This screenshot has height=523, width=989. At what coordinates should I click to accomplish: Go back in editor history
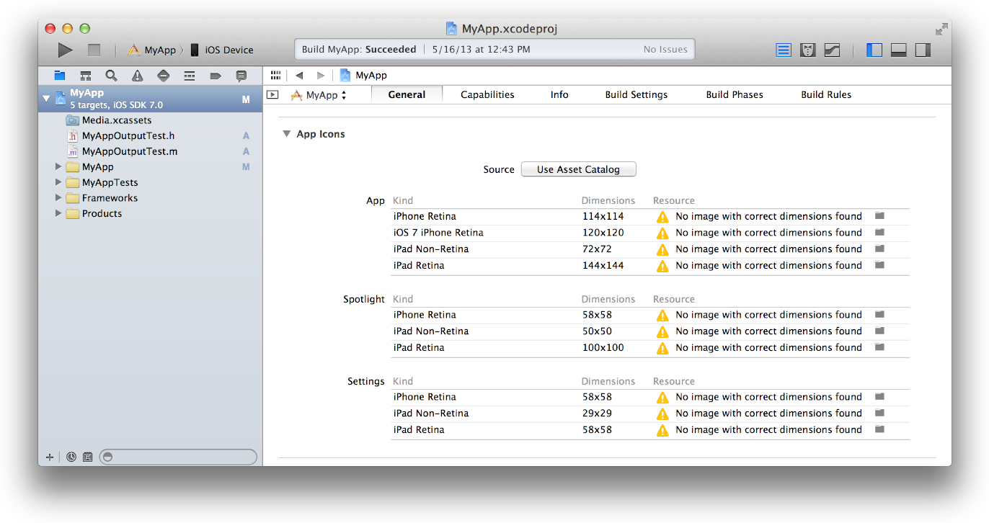[x=299, y=75]
